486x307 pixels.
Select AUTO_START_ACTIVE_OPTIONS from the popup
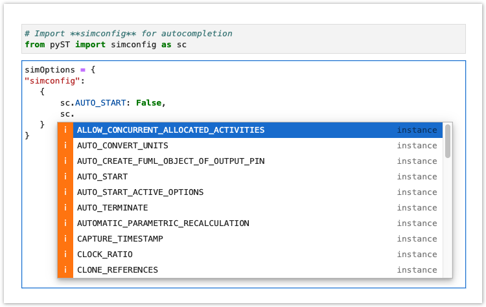tap(140, 192)
